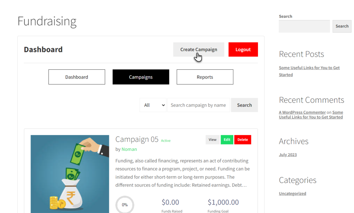Viewport: 354px width, 213px height.
Task: Open the July 2023 archive link
Action: tap(288, 155)
